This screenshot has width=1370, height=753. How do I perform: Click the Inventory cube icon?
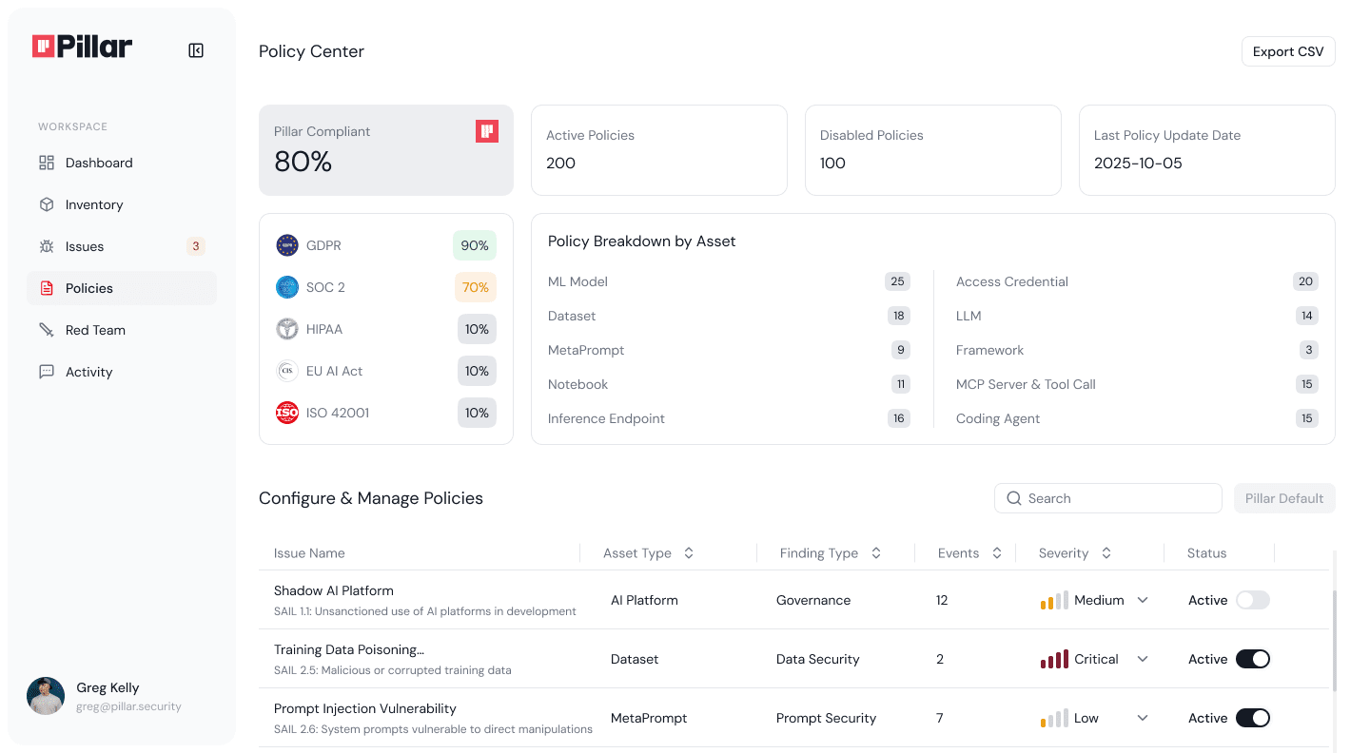click(47, 204)
